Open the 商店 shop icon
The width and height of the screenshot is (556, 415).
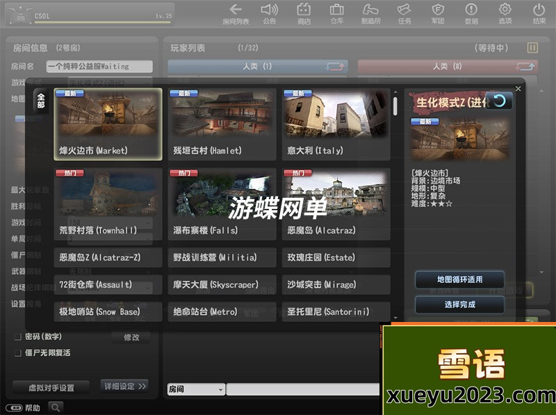[x=304, y=10]
